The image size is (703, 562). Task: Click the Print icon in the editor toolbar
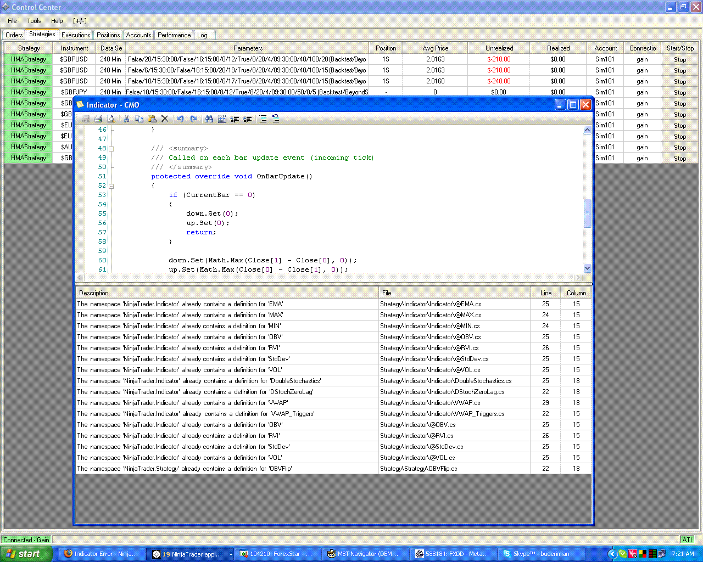coord(98,119)
